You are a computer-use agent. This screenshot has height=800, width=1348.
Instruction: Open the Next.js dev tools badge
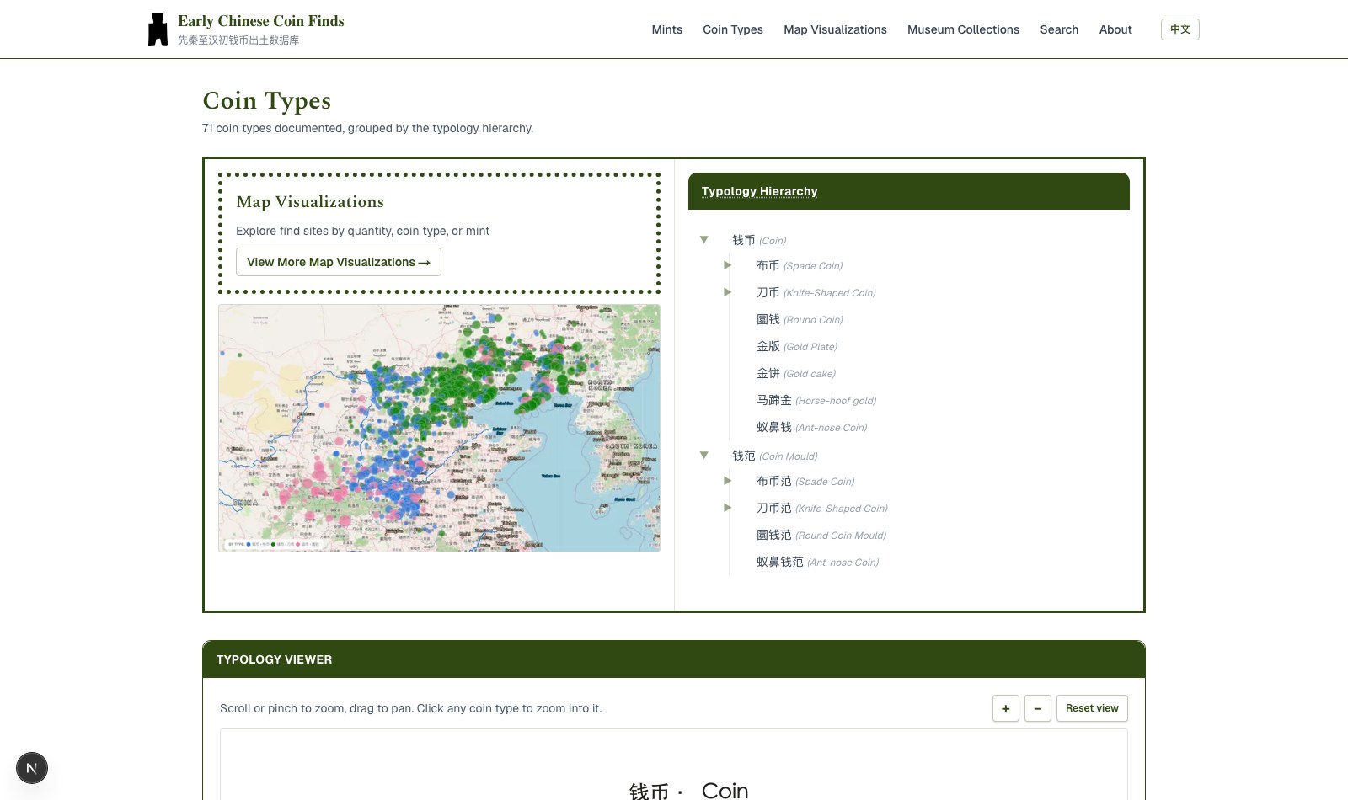click(32, 768)
